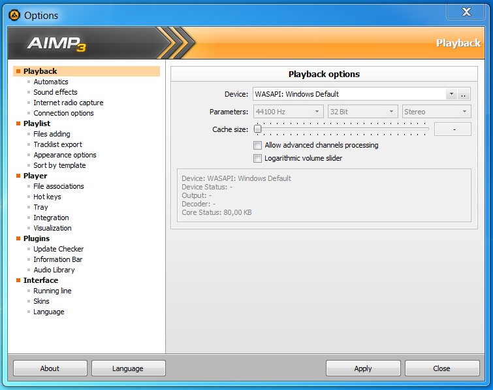This screenshot has width=493, height=390.
Task: Toggle the Logarithmic volume slider checkbox
Action: point(257,158)
